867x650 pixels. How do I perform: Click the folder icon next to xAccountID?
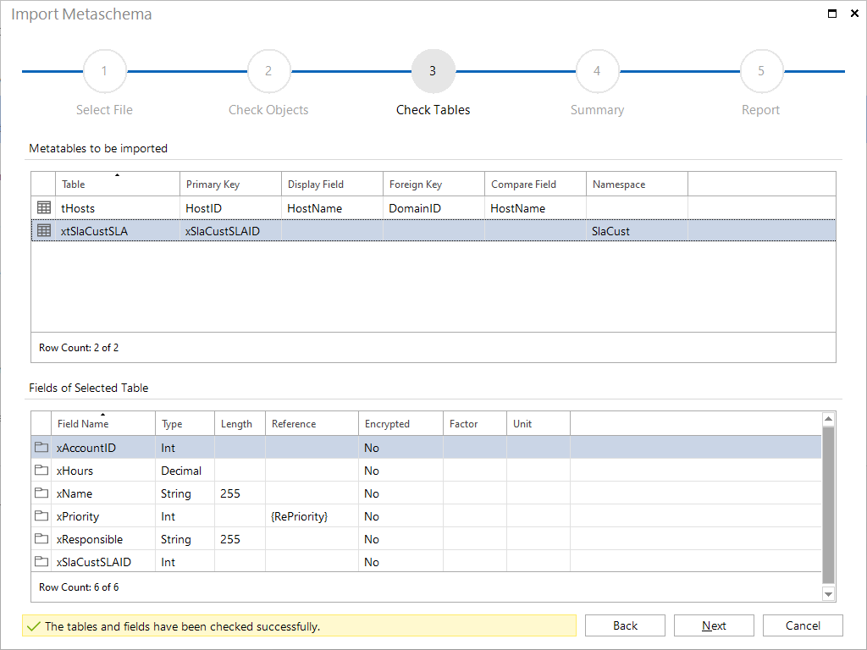(41, 447)
